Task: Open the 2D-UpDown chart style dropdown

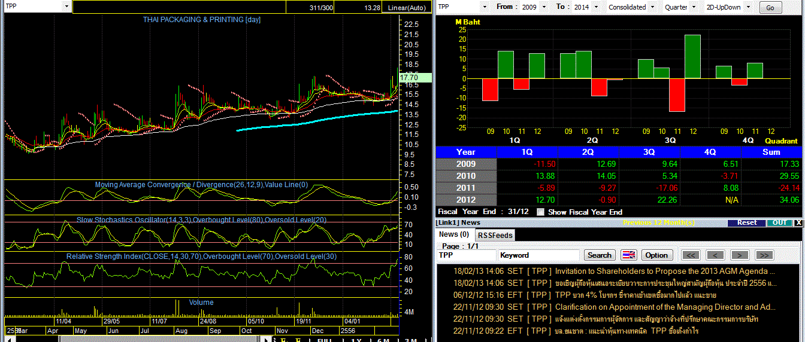Action: 747,7
